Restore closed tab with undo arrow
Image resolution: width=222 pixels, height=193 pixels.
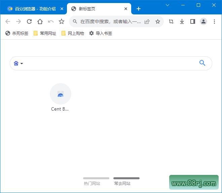click(x=51, y=21)
